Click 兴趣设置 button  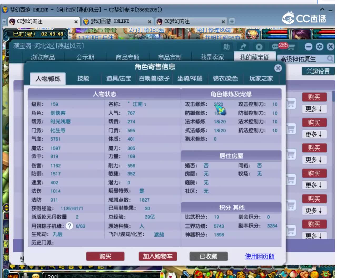[x=318, y=71]
